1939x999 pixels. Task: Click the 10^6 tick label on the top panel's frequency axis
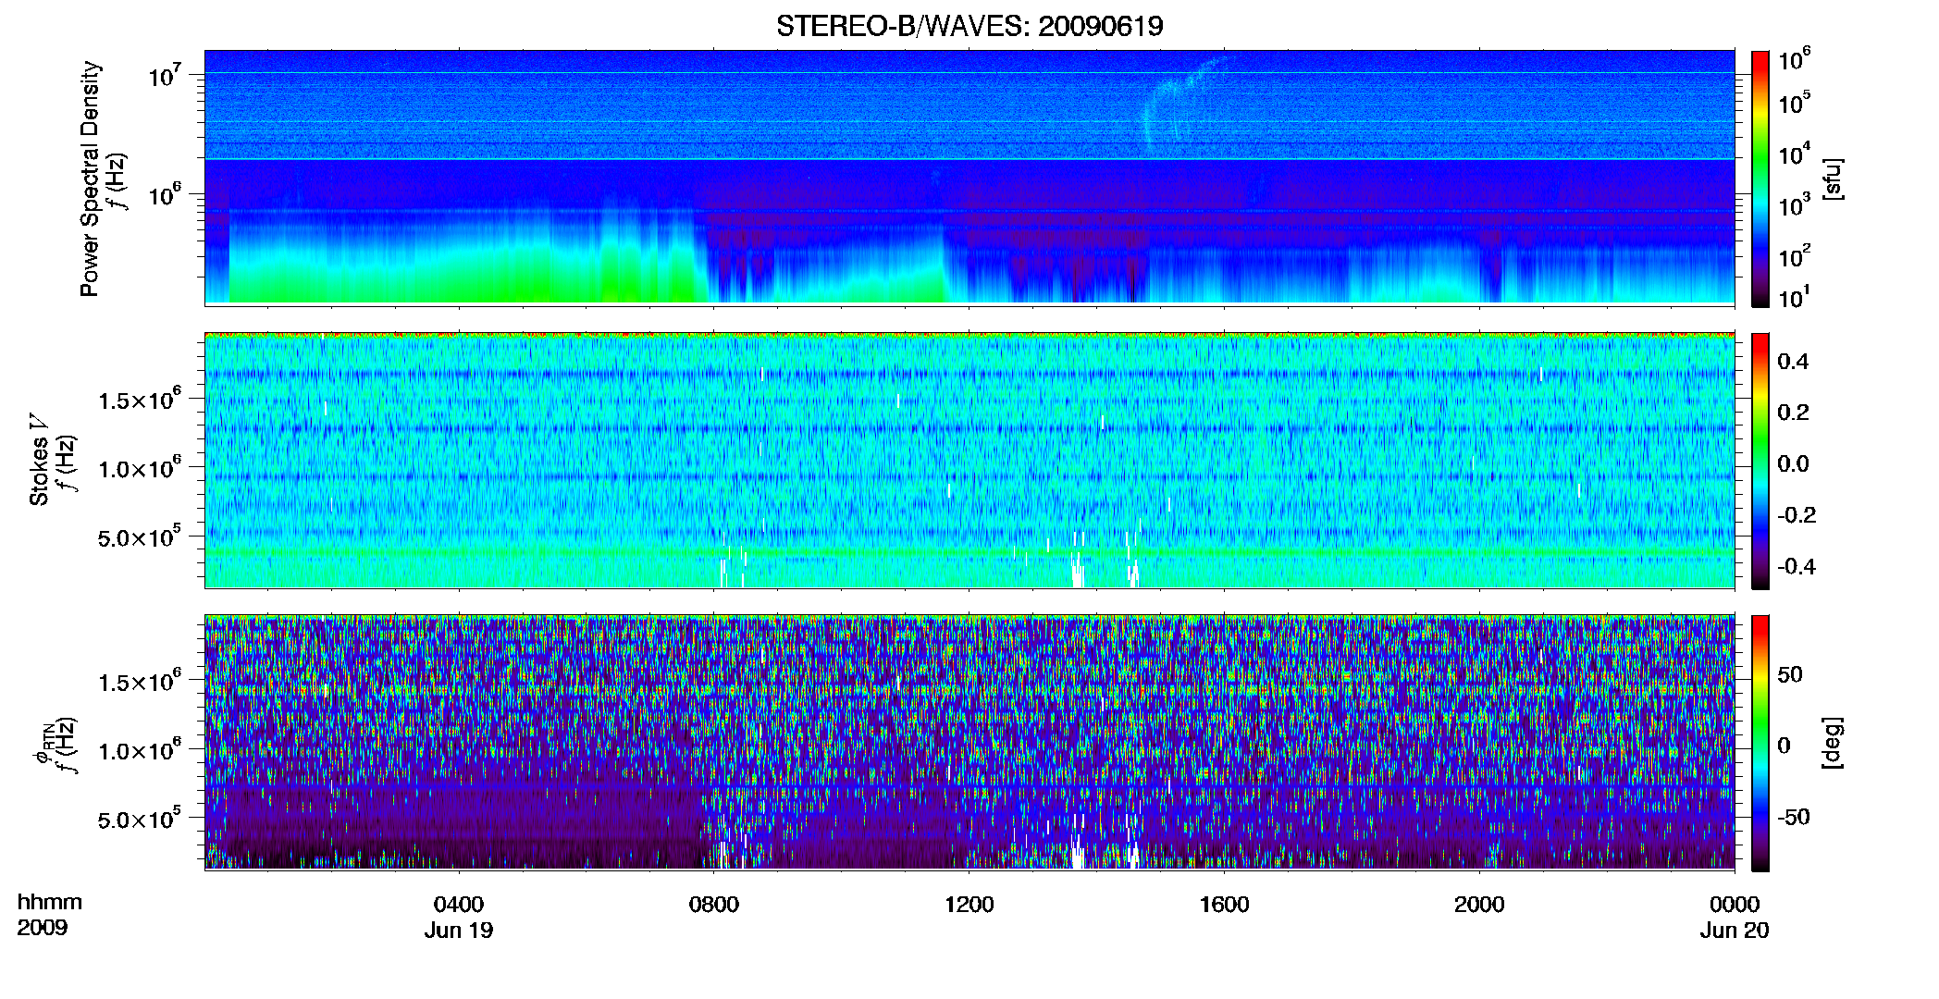click(165, 194)
